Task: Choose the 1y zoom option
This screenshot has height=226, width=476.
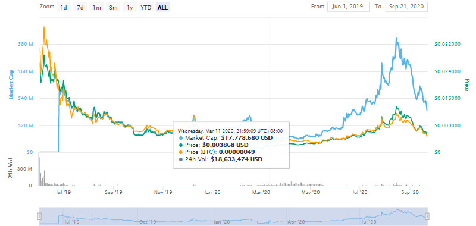Action: click(130, 7)
